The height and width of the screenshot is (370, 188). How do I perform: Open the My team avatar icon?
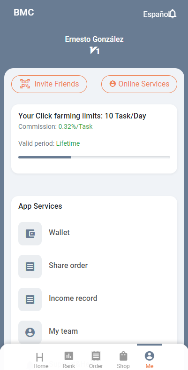[x=30, y=332]
